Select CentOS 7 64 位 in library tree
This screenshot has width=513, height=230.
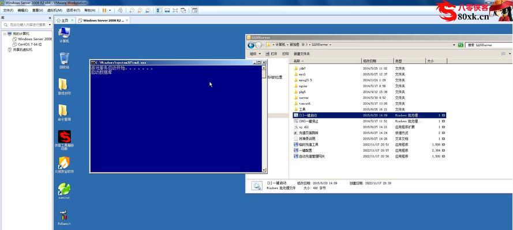click(27, 44)
